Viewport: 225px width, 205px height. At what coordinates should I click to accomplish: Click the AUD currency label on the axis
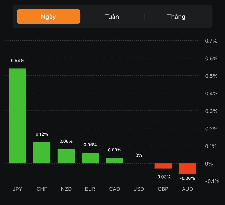(187, 189)
